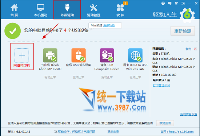Select the 802.11n USB Wireless LAN icon
Screen dimensions: 200x136
pos(135,55)
